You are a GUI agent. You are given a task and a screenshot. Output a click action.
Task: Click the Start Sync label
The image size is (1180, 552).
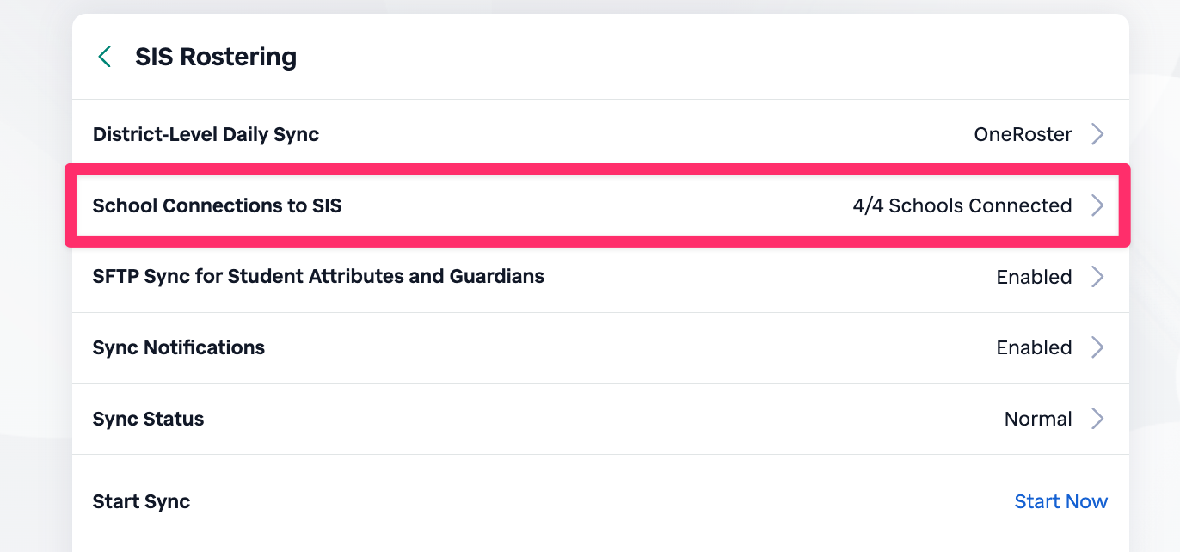pos(141,502)
